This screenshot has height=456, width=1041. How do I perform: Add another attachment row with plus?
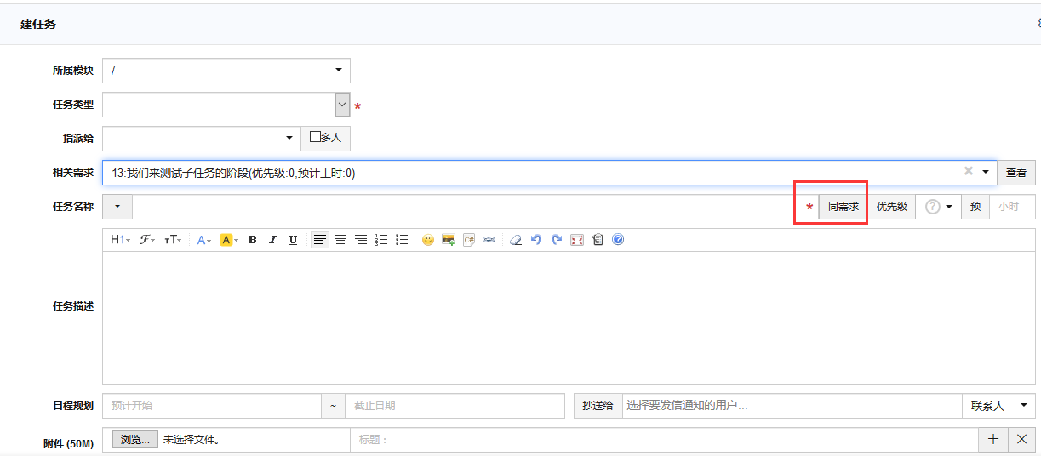pyautogui.click(x=992, y=440)
